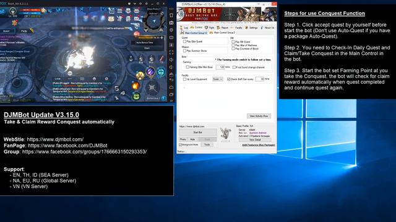Image resolution: width=396 pixels, height=222 pixels.
Task: Open Nox title bar settings gear
Action: click(146, 4)
